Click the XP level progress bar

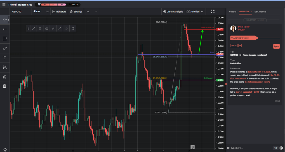pyautogui.click(x=54, y=4)
